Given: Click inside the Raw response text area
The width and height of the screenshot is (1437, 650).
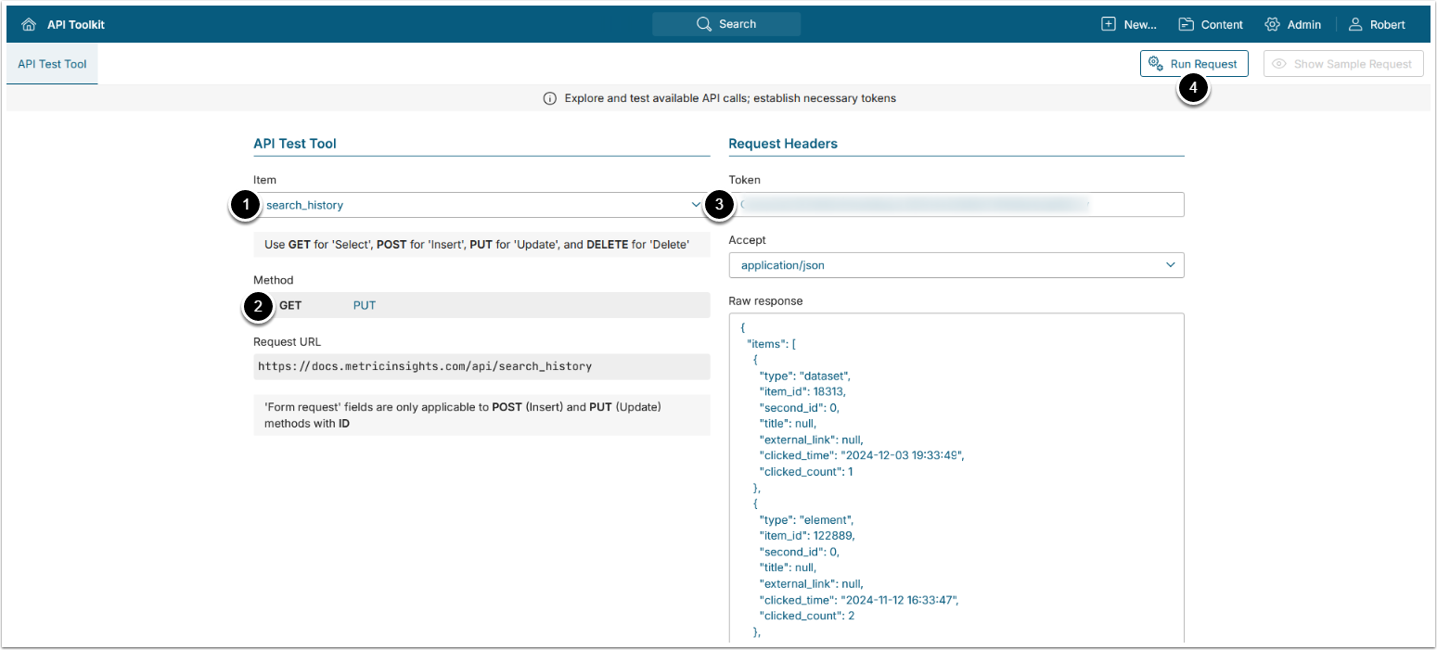Looking at the screenshot, I should pyautogui.click(x=956, y=478).
